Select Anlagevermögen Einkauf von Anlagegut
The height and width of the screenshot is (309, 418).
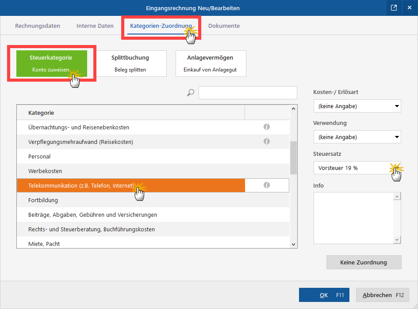[211, 64]
